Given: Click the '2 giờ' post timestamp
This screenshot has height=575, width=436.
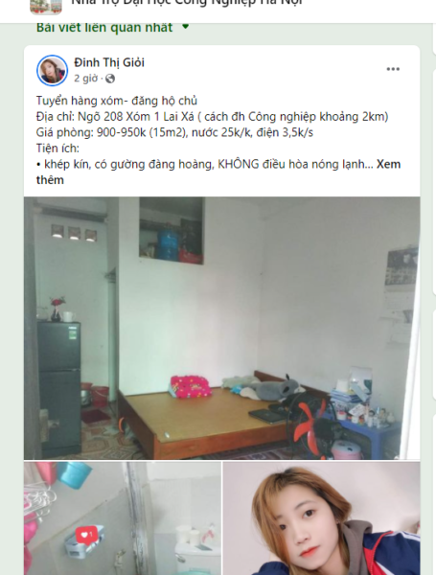Looking at the screenshot, I should point(86,79).
